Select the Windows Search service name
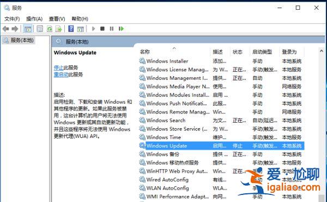The image size is (327, 202). [x=166, y=121]
